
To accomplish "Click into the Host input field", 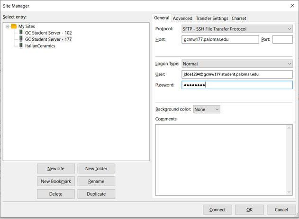I will coord(219,40).
